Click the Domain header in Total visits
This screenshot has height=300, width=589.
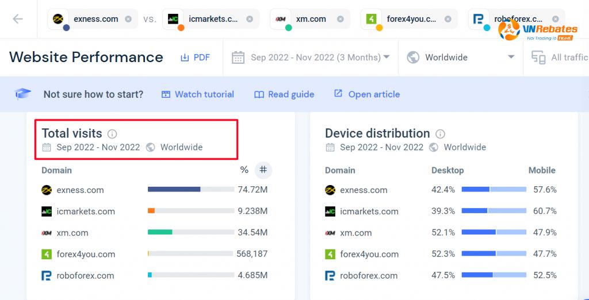[x=56, y=171]
